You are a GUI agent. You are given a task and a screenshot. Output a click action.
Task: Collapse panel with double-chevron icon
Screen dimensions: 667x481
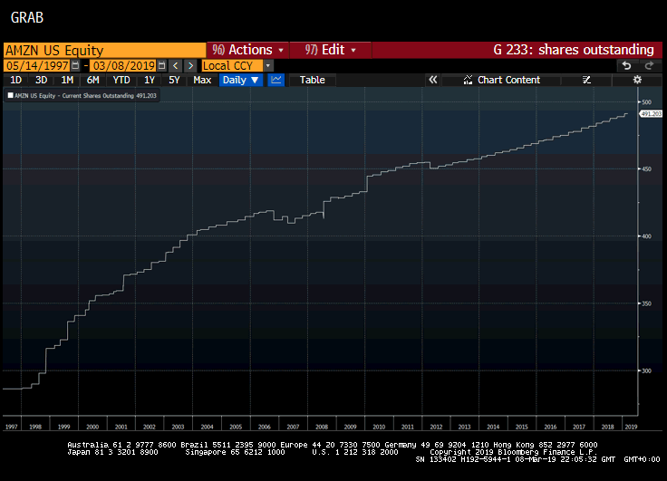tap(432, 80)
